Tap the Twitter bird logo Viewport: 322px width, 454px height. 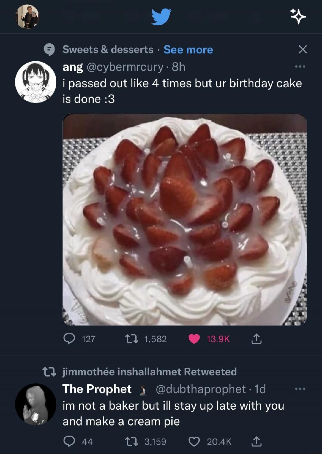pos(161,17)
